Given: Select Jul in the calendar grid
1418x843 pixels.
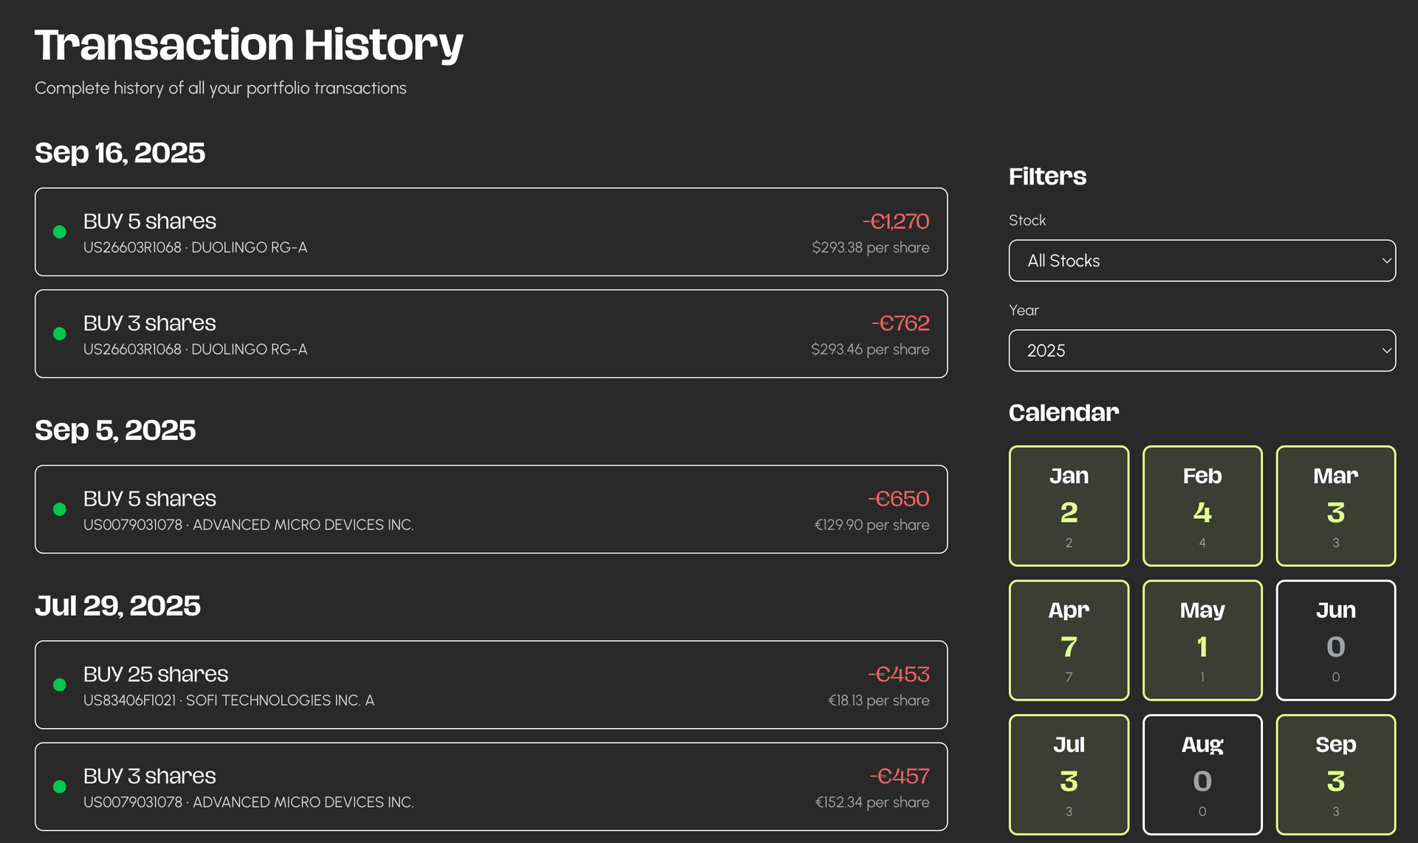Looking at the screenshot, I should [1069, 774].
